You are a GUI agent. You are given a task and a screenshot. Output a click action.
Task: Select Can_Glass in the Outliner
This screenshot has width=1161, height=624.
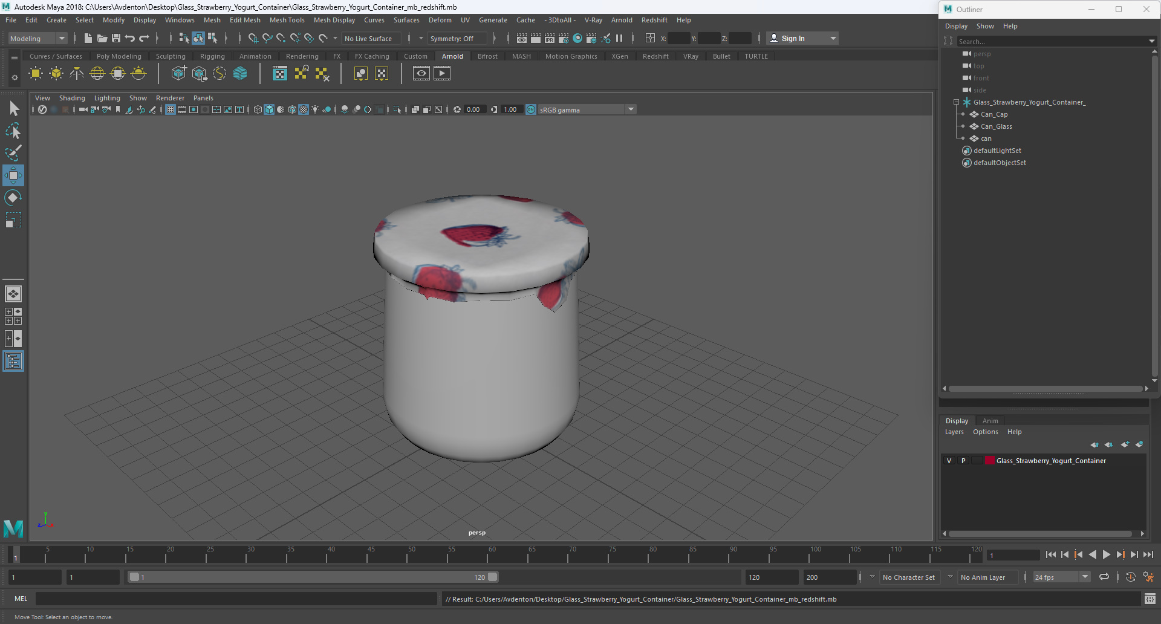(x=996, y=126)
